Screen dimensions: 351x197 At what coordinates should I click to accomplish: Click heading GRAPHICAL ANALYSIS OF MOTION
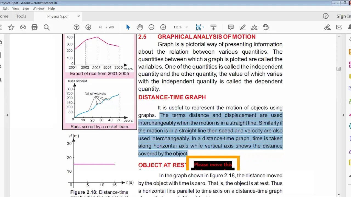tap(206, 37)
